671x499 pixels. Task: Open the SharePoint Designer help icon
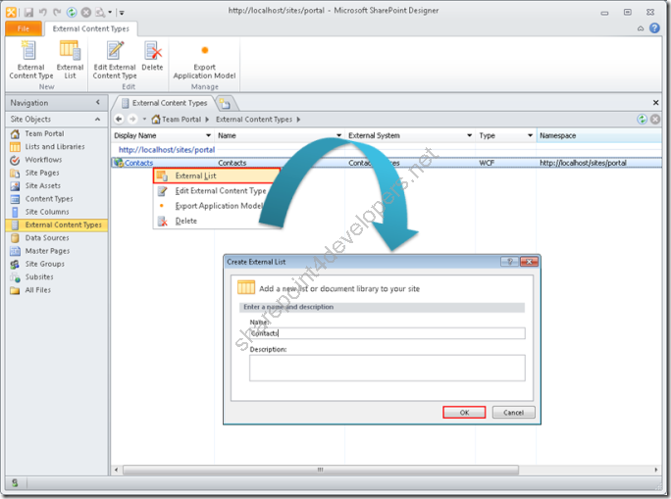click(654, 28)
